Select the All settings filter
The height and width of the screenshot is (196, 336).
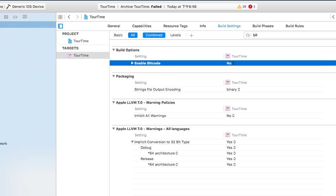click(x=133, y=35)
